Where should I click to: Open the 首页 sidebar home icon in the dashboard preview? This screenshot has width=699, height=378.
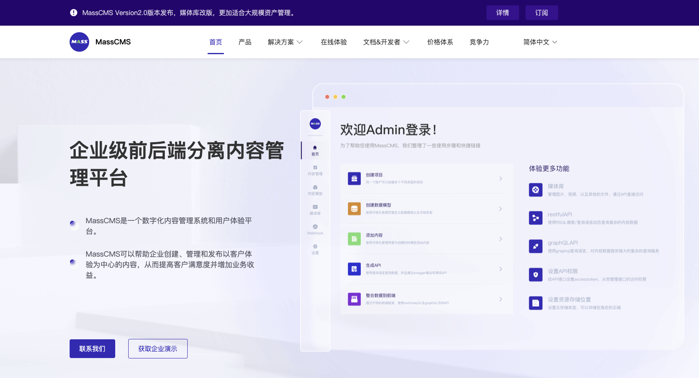click(315, 147)
